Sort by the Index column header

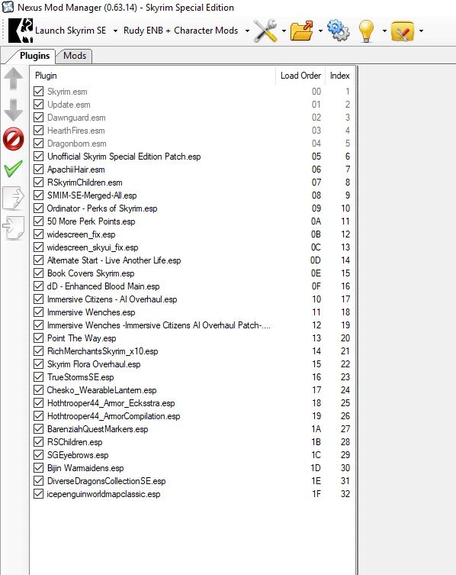point(340,76)
